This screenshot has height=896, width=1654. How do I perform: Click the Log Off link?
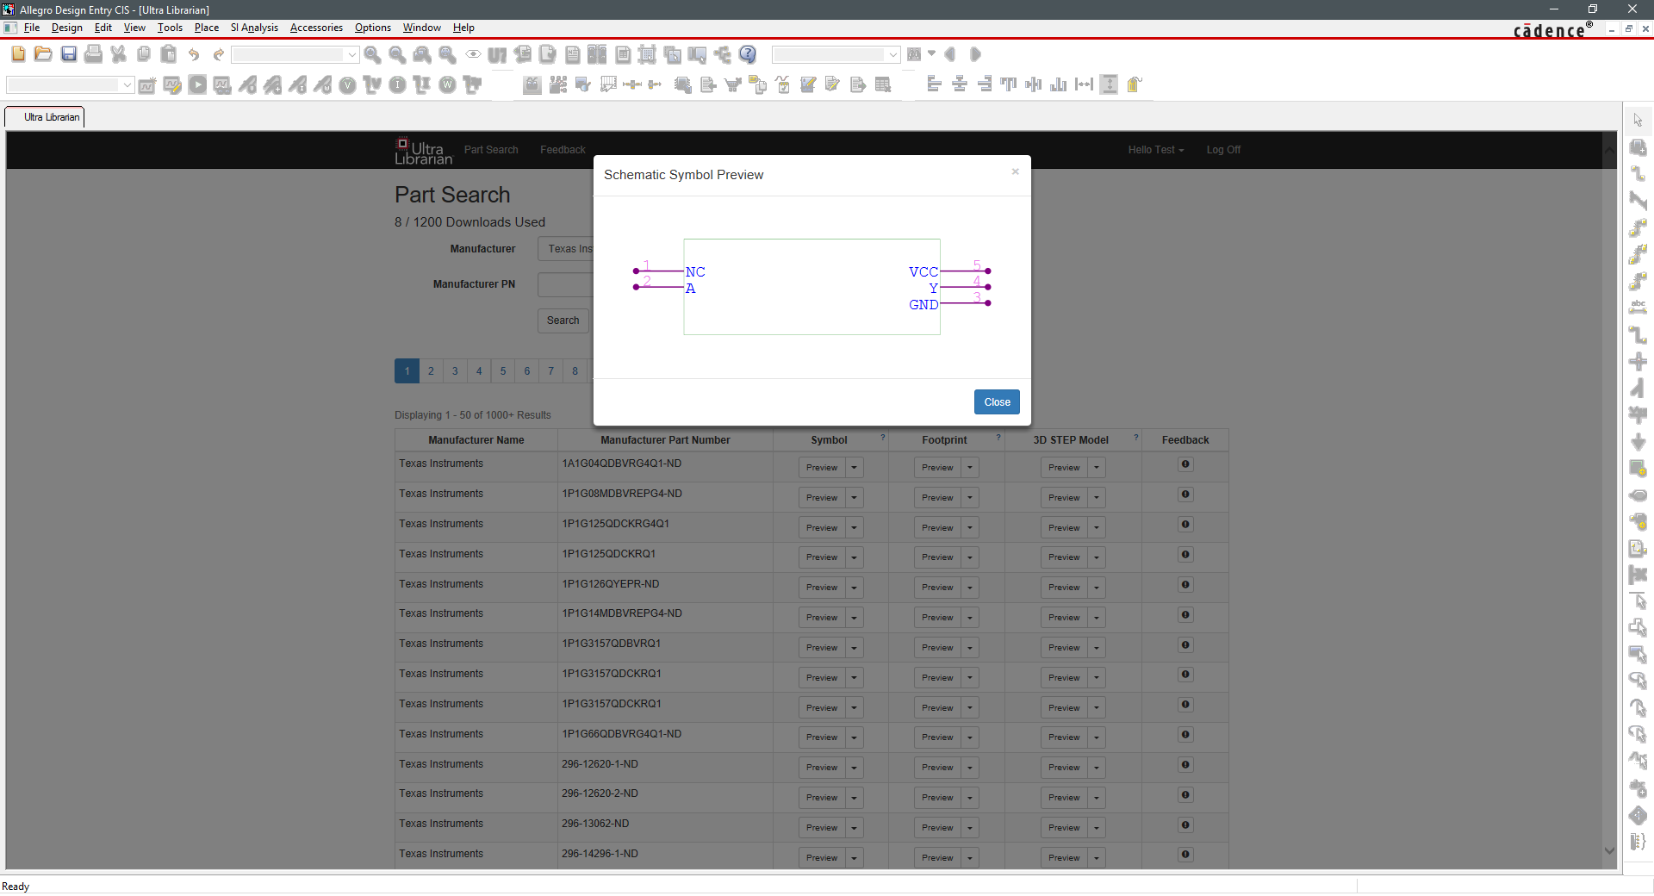coord(1223,150)
